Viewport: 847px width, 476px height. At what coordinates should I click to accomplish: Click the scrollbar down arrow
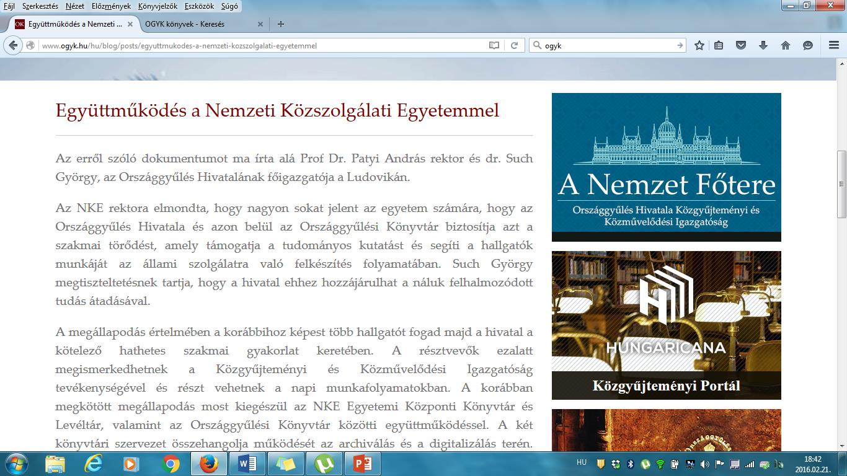pos(841,446)
